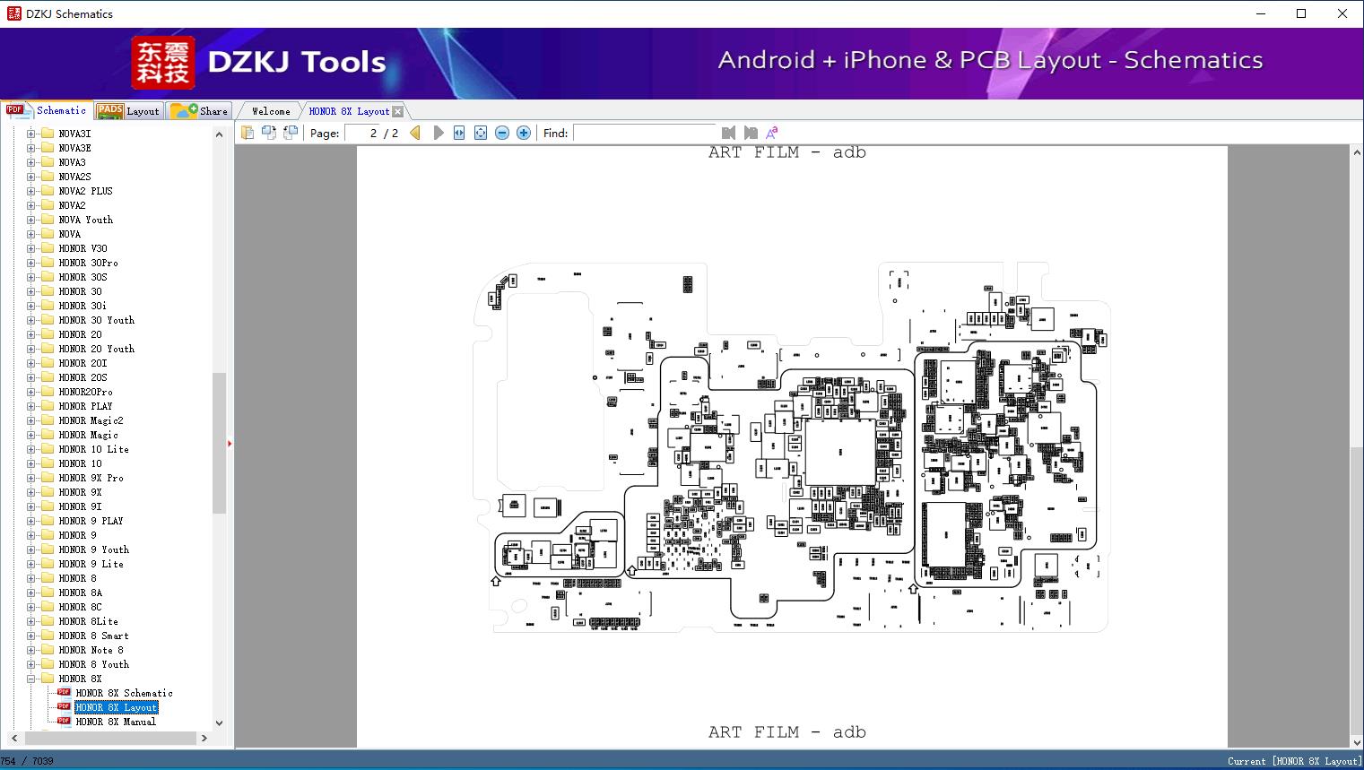This screenshot has width=1364, height=770.
Task: Expand the HONOR 10 Lite folder
Action: pos(31,449)
